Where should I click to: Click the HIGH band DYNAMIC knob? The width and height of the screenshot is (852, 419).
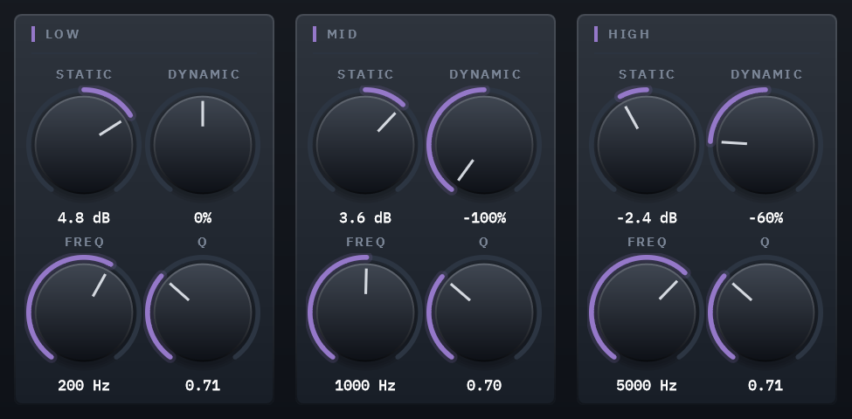tap(765, 145)
